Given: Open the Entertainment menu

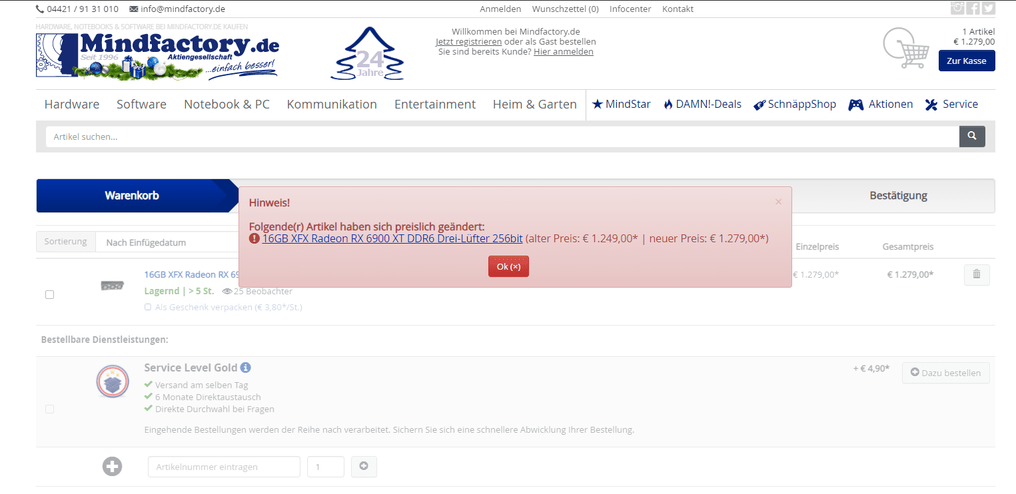Looking at the screenshot, I should point(435,105).
